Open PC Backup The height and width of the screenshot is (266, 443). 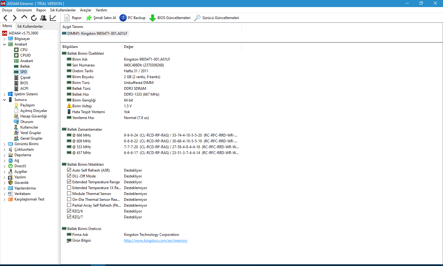coord(133,18)
